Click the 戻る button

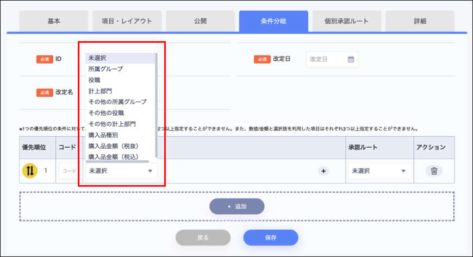click(203, 237)
